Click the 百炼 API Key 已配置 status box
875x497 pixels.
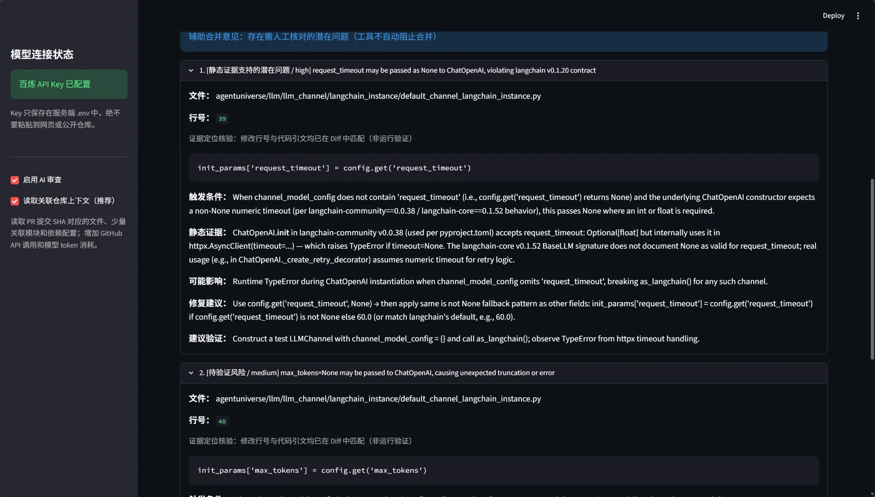[x=69, y=84]
